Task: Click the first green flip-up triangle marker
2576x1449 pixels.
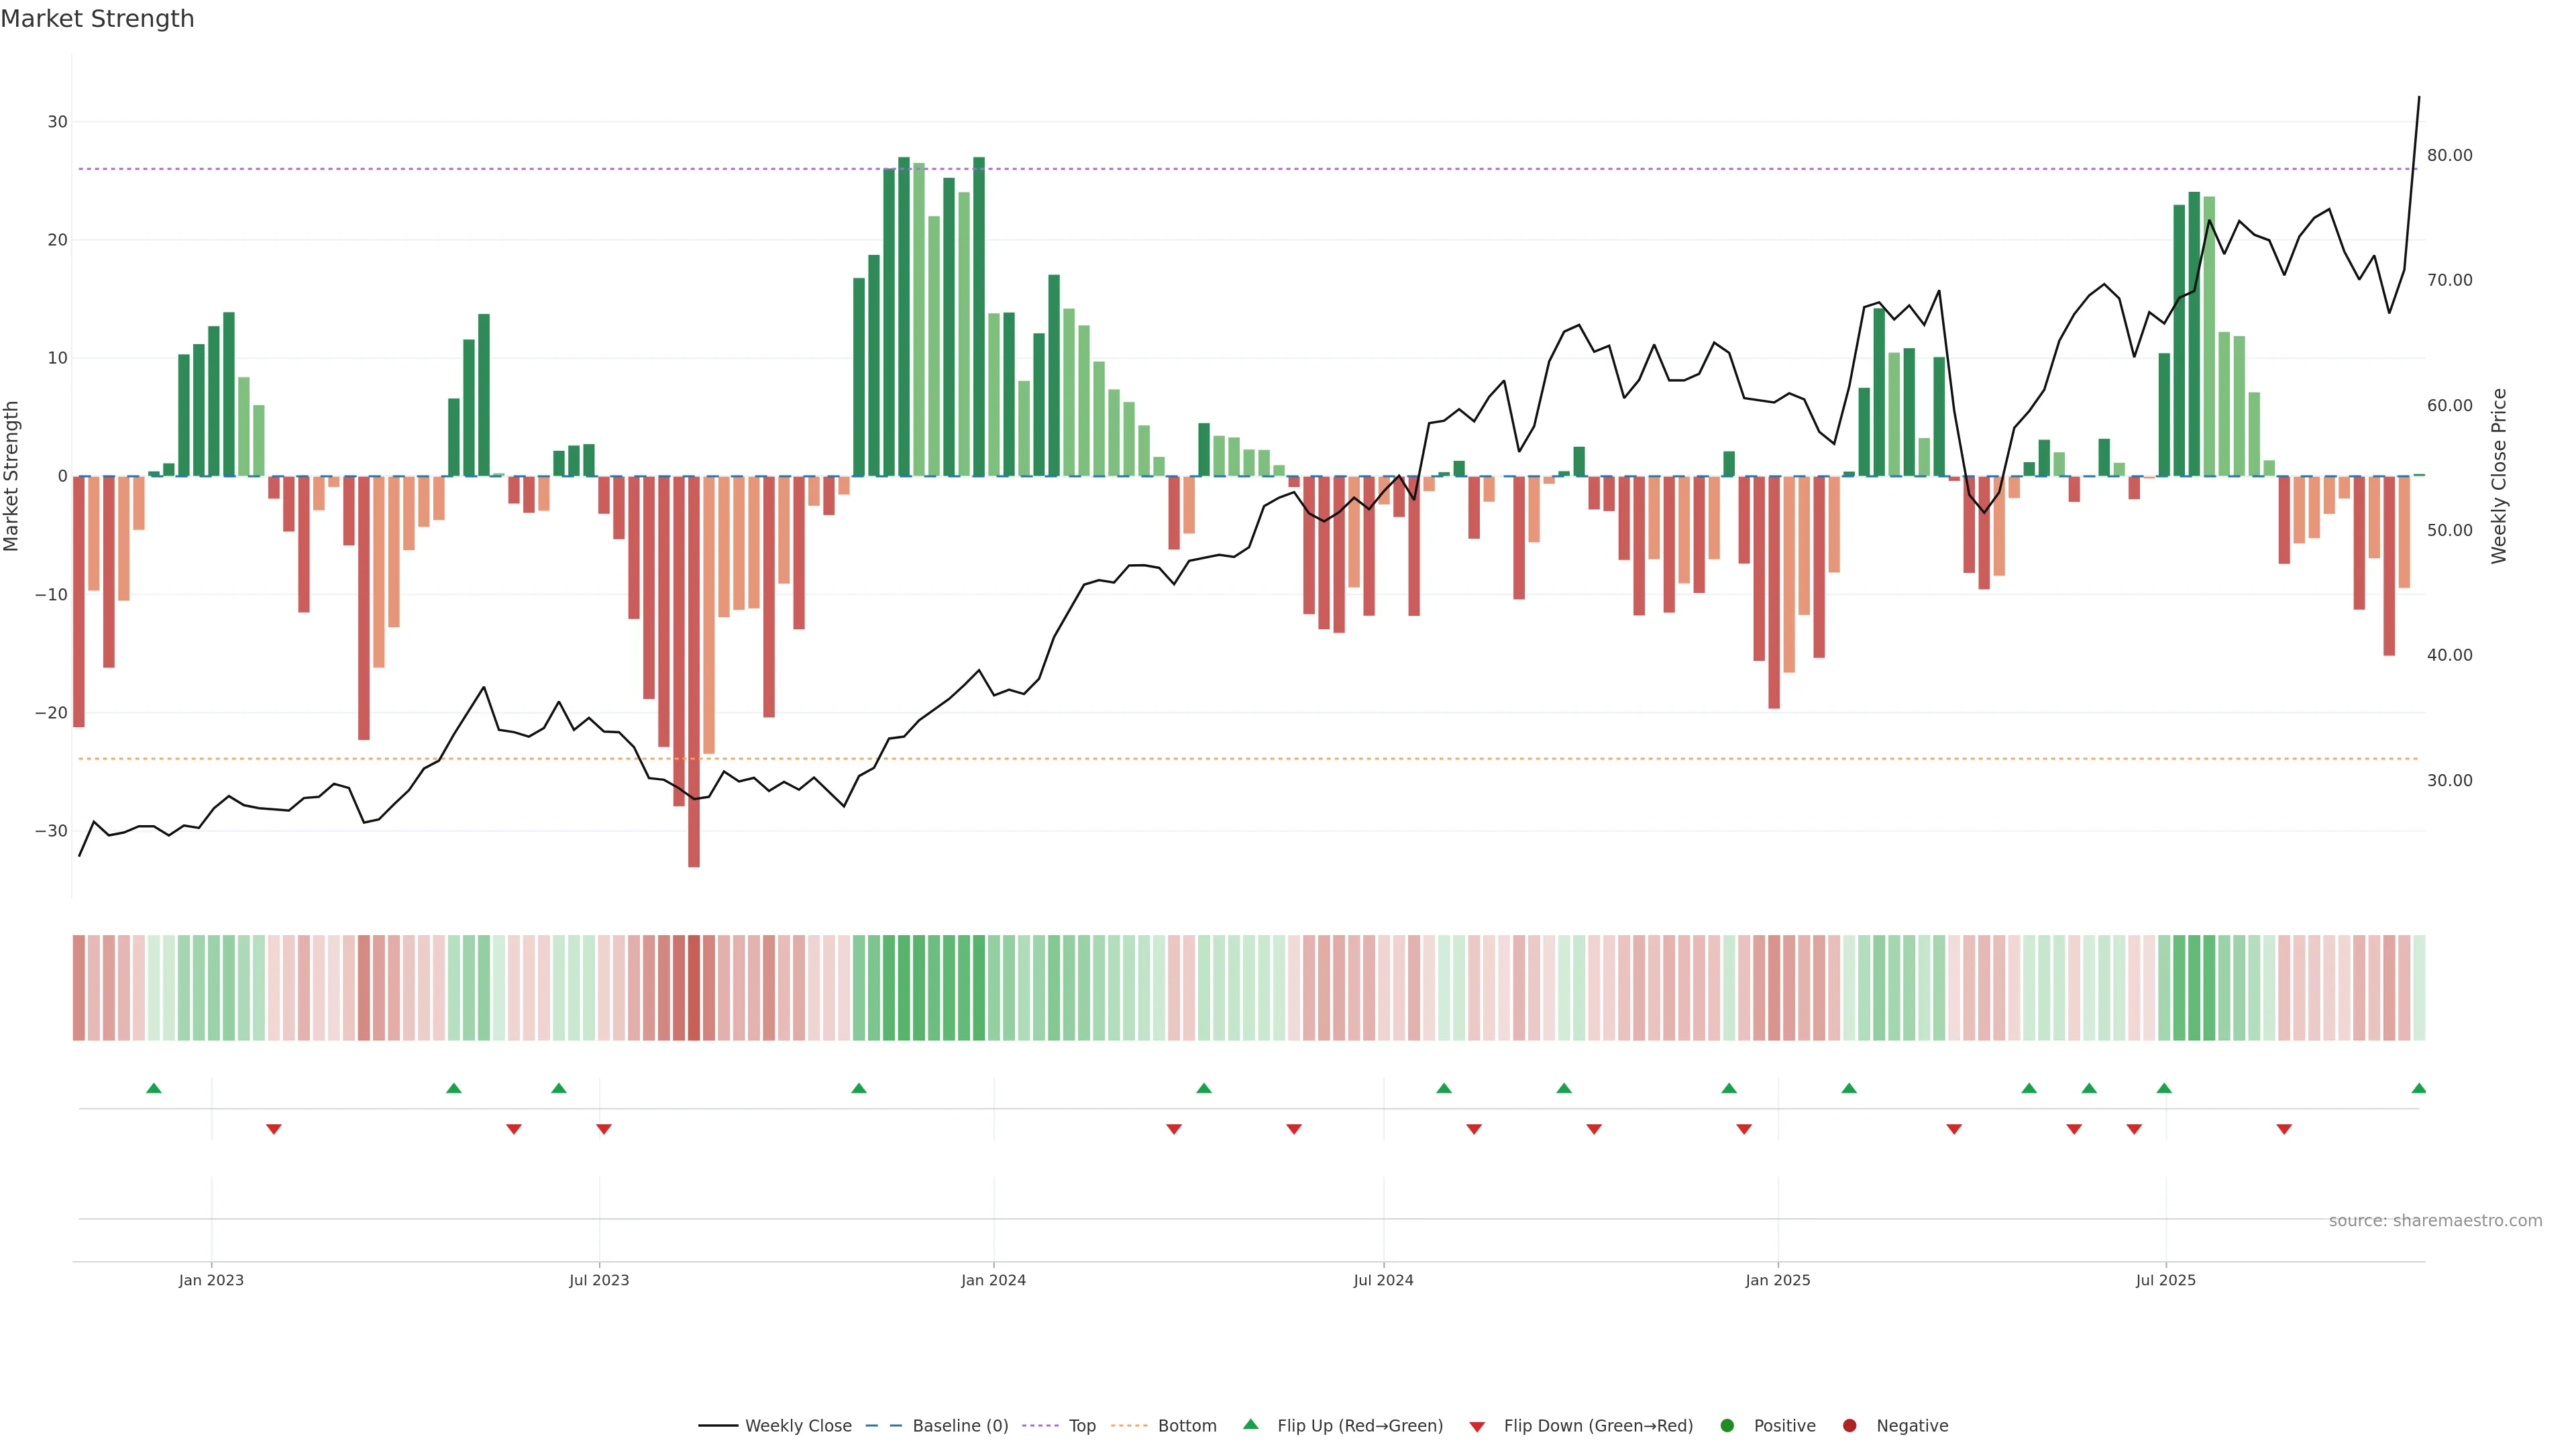Action: tap(154, 1088)
